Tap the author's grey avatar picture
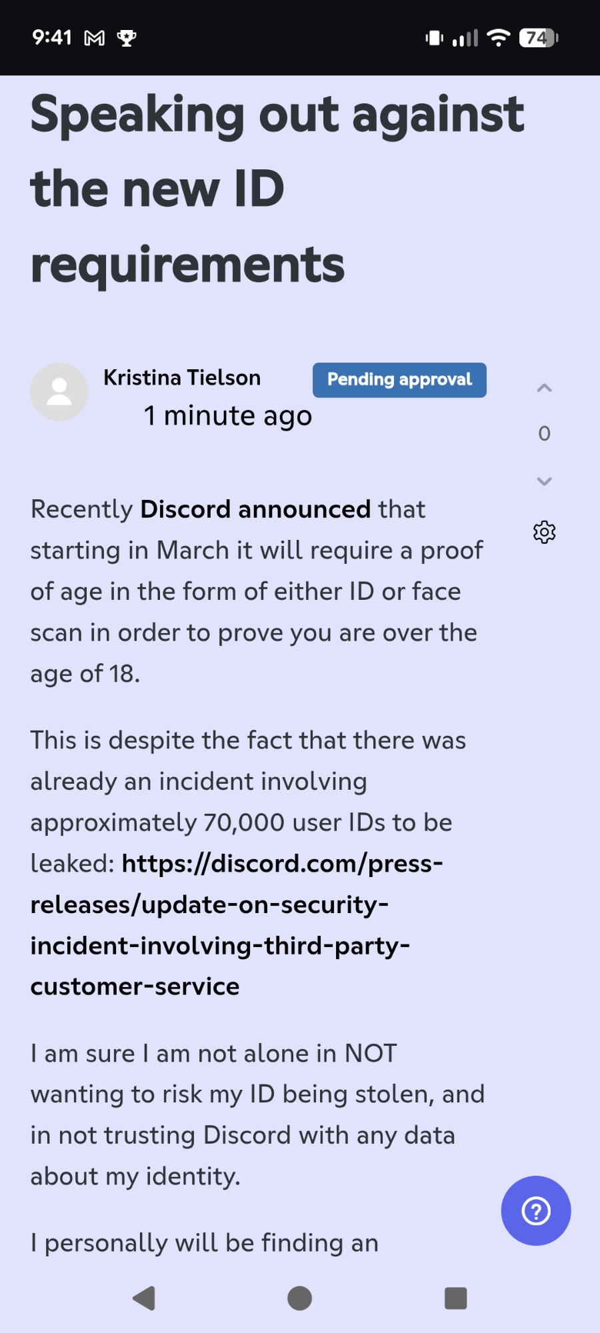 tap(59, 392)
